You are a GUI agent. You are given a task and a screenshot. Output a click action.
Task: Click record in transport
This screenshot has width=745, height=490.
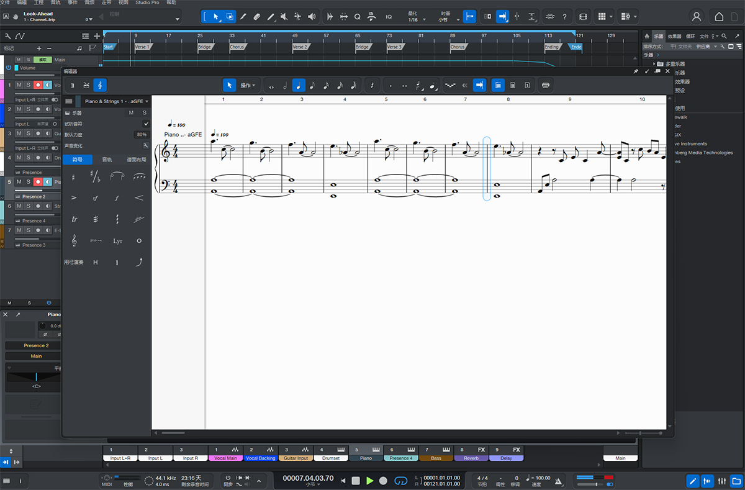pos(383,481)
